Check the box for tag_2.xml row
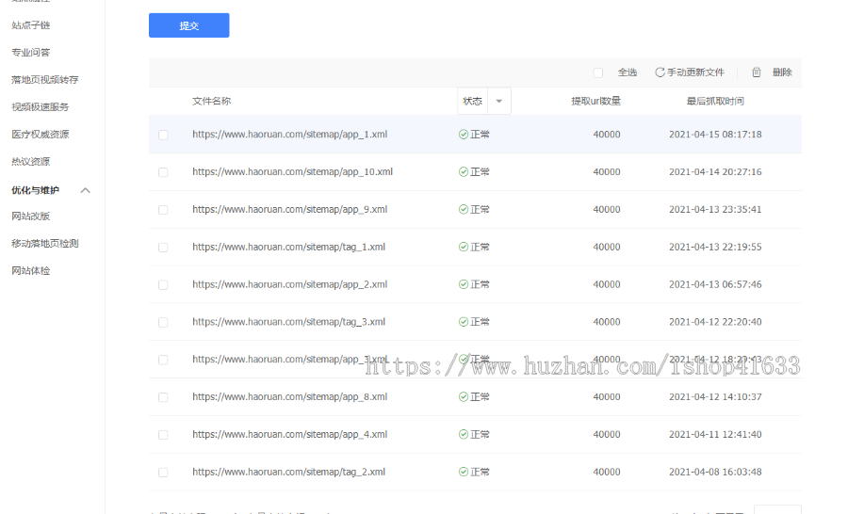Viewport: 848px width, 514px height. click(x=163, y=473)
